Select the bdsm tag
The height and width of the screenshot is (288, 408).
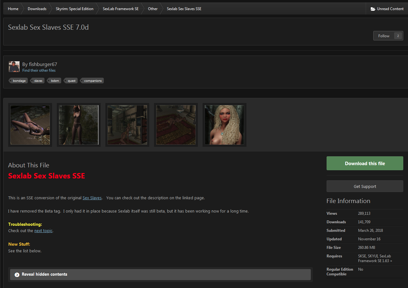pos(55,81)
